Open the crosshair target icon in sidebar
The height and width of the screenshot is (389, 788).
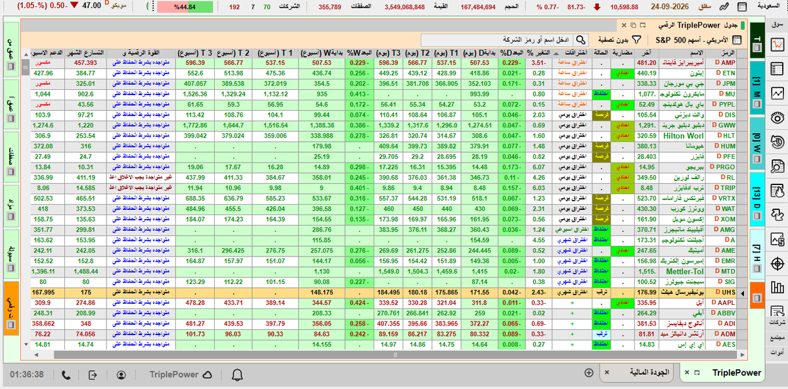click(778, 263)
